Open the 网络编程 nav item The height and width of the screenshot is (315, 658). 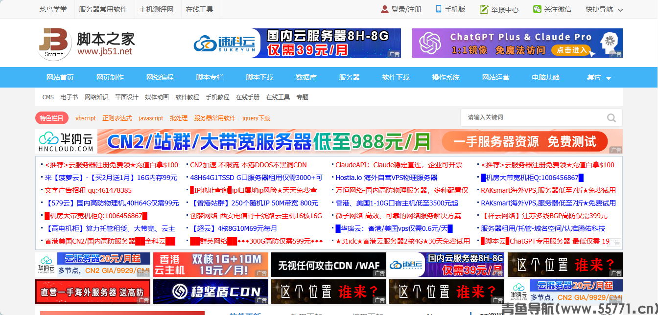point(160,77)
